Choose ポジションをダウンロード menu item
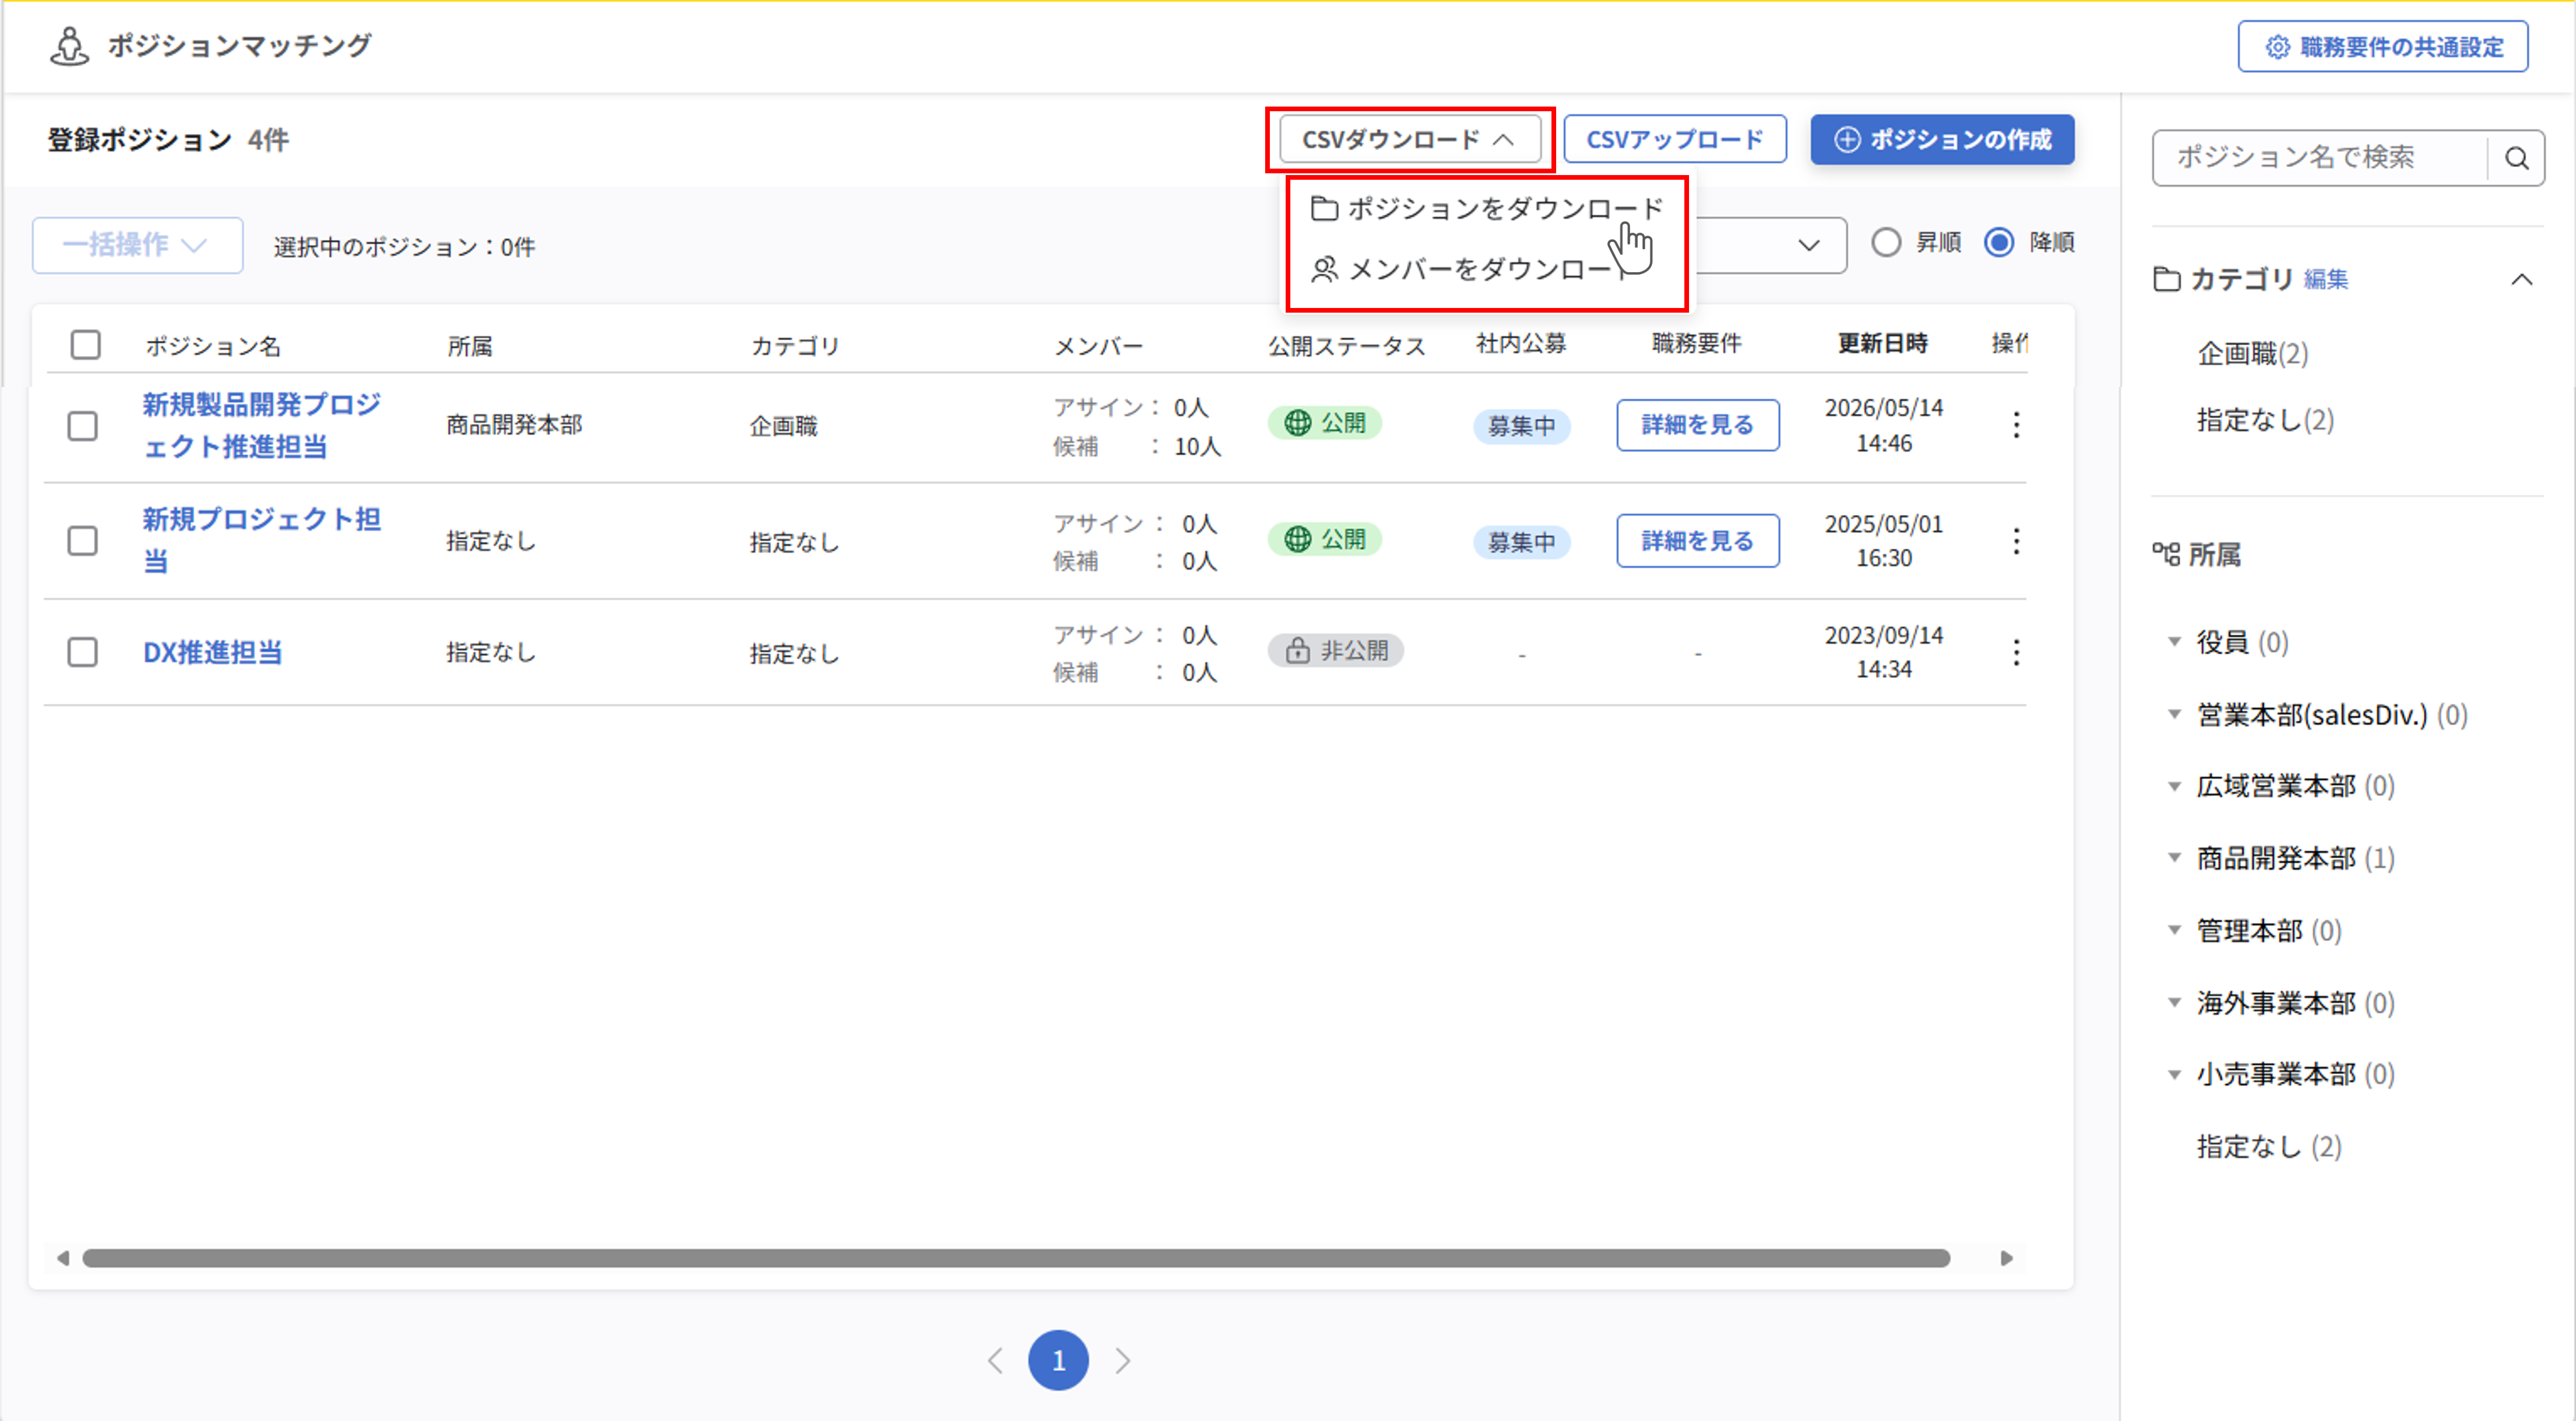Image resolution: width=2576 pixels, height=1421 pixels. [1487, 208]
